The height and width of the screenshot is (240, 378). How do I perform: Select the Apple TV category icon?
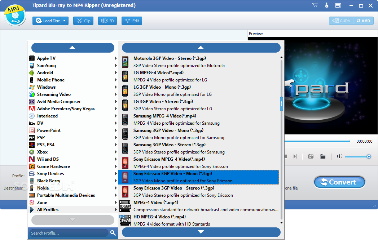pyautogui.click(x=32, y=58)
